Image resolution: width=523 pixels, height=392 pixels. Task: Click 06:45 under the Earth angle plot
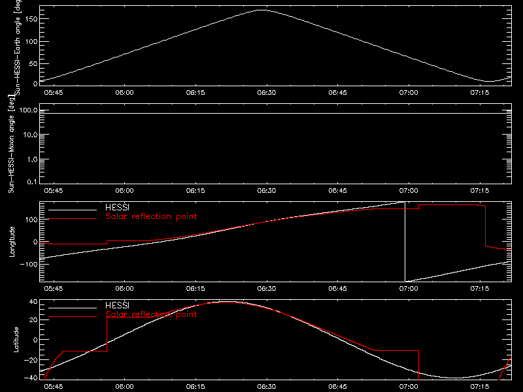pos(337,92)
